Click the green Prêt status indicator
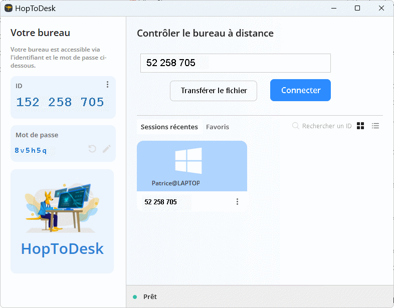Screen dimensions: 394x308 coord(135,297)
